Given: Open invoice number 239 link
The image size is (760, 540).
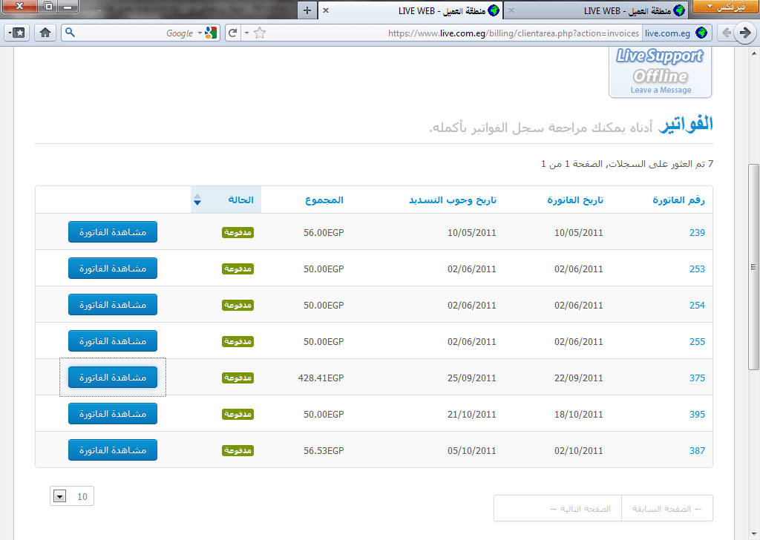Looking at the screenshot, I should click(x=696, y=232).
